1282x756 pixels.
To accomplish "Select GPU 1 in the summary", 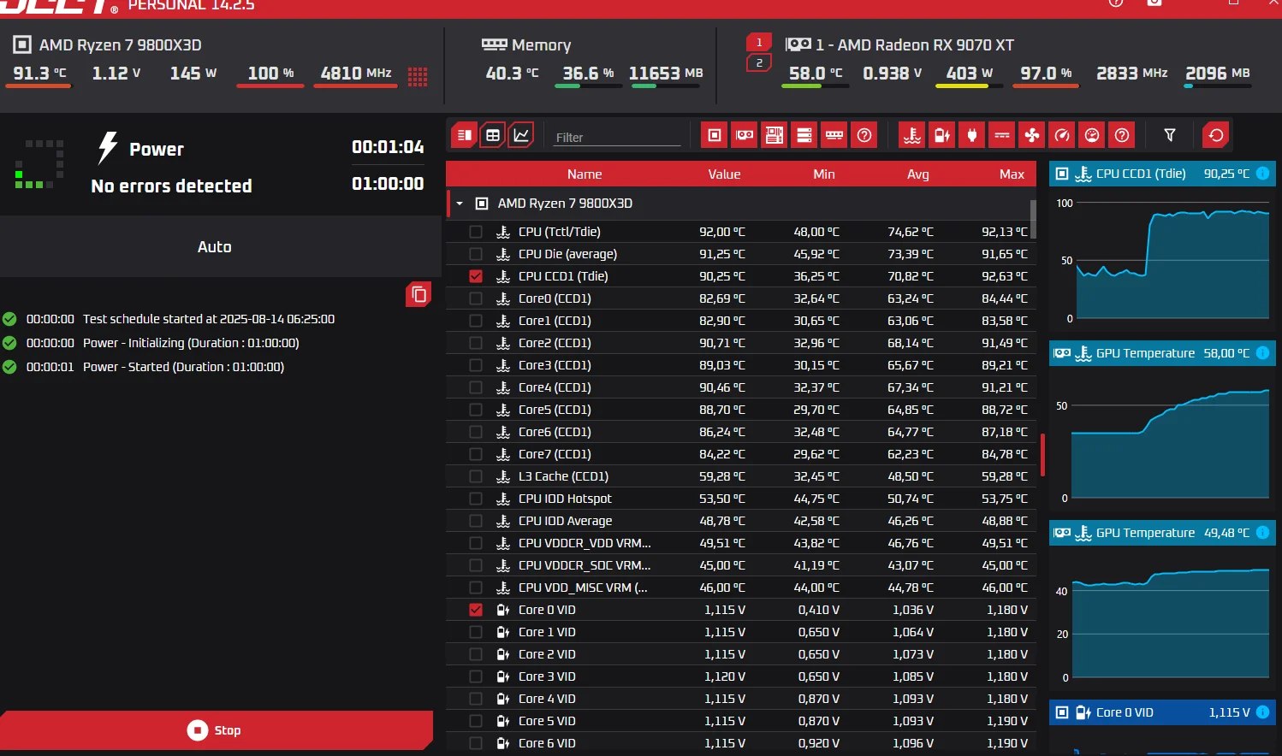I will pos(759,43).
